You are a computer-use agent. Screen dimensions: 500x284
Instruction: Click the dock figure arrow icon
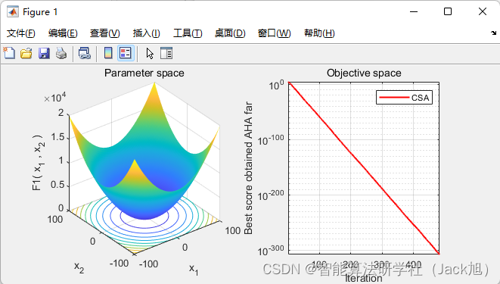(x=493, y=33)
